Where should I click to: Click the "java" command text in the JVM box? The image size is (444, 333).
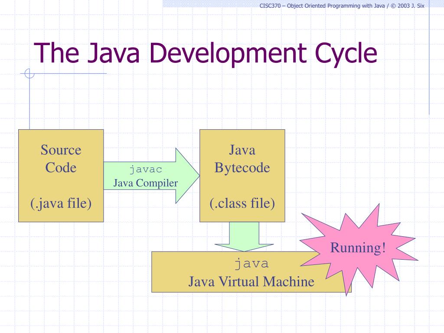pos(251,264)
